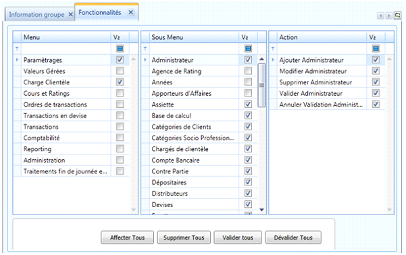Open the tab list window icon
This screenshot has height=255, width=406.
click(397, 16)
